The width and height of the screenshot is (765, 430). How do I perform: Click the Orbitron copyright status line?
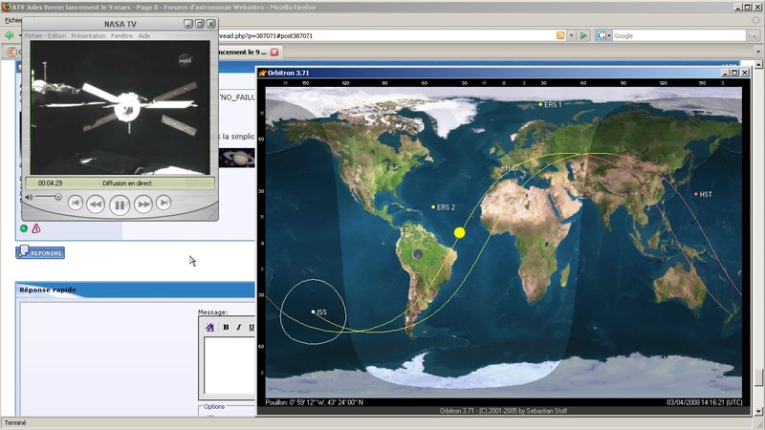point(503,411)
